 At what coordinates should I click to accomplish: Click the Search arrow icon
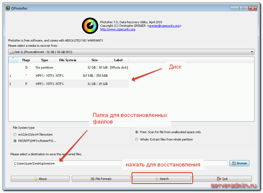pyautogui.click(x=157, y=179)
